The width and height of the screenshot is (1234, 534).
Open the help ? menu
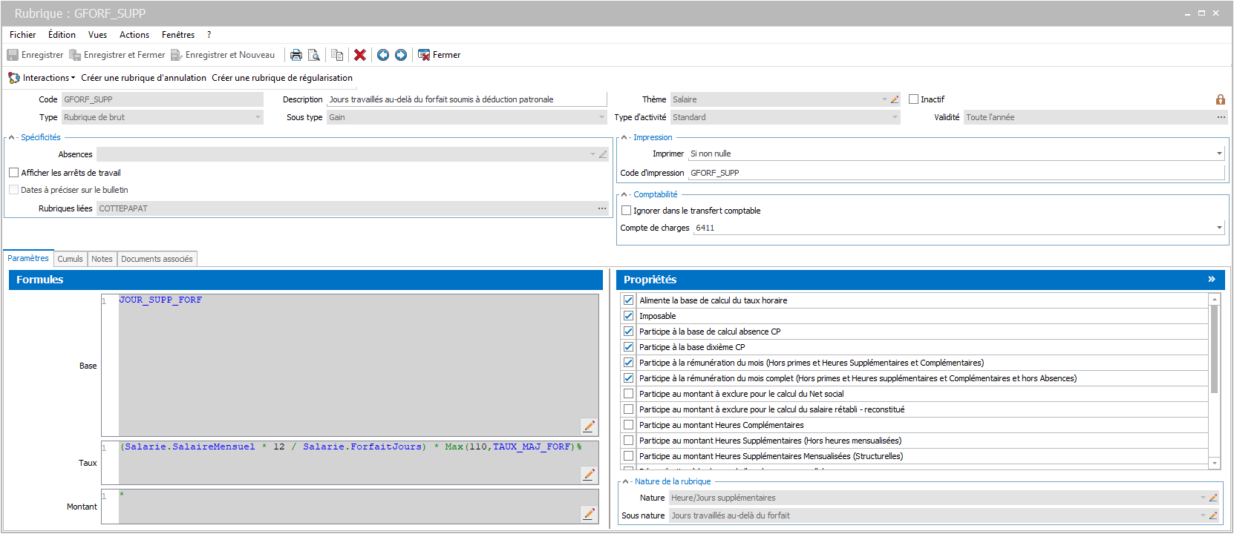pyautogui.click(x=209, y=35)
